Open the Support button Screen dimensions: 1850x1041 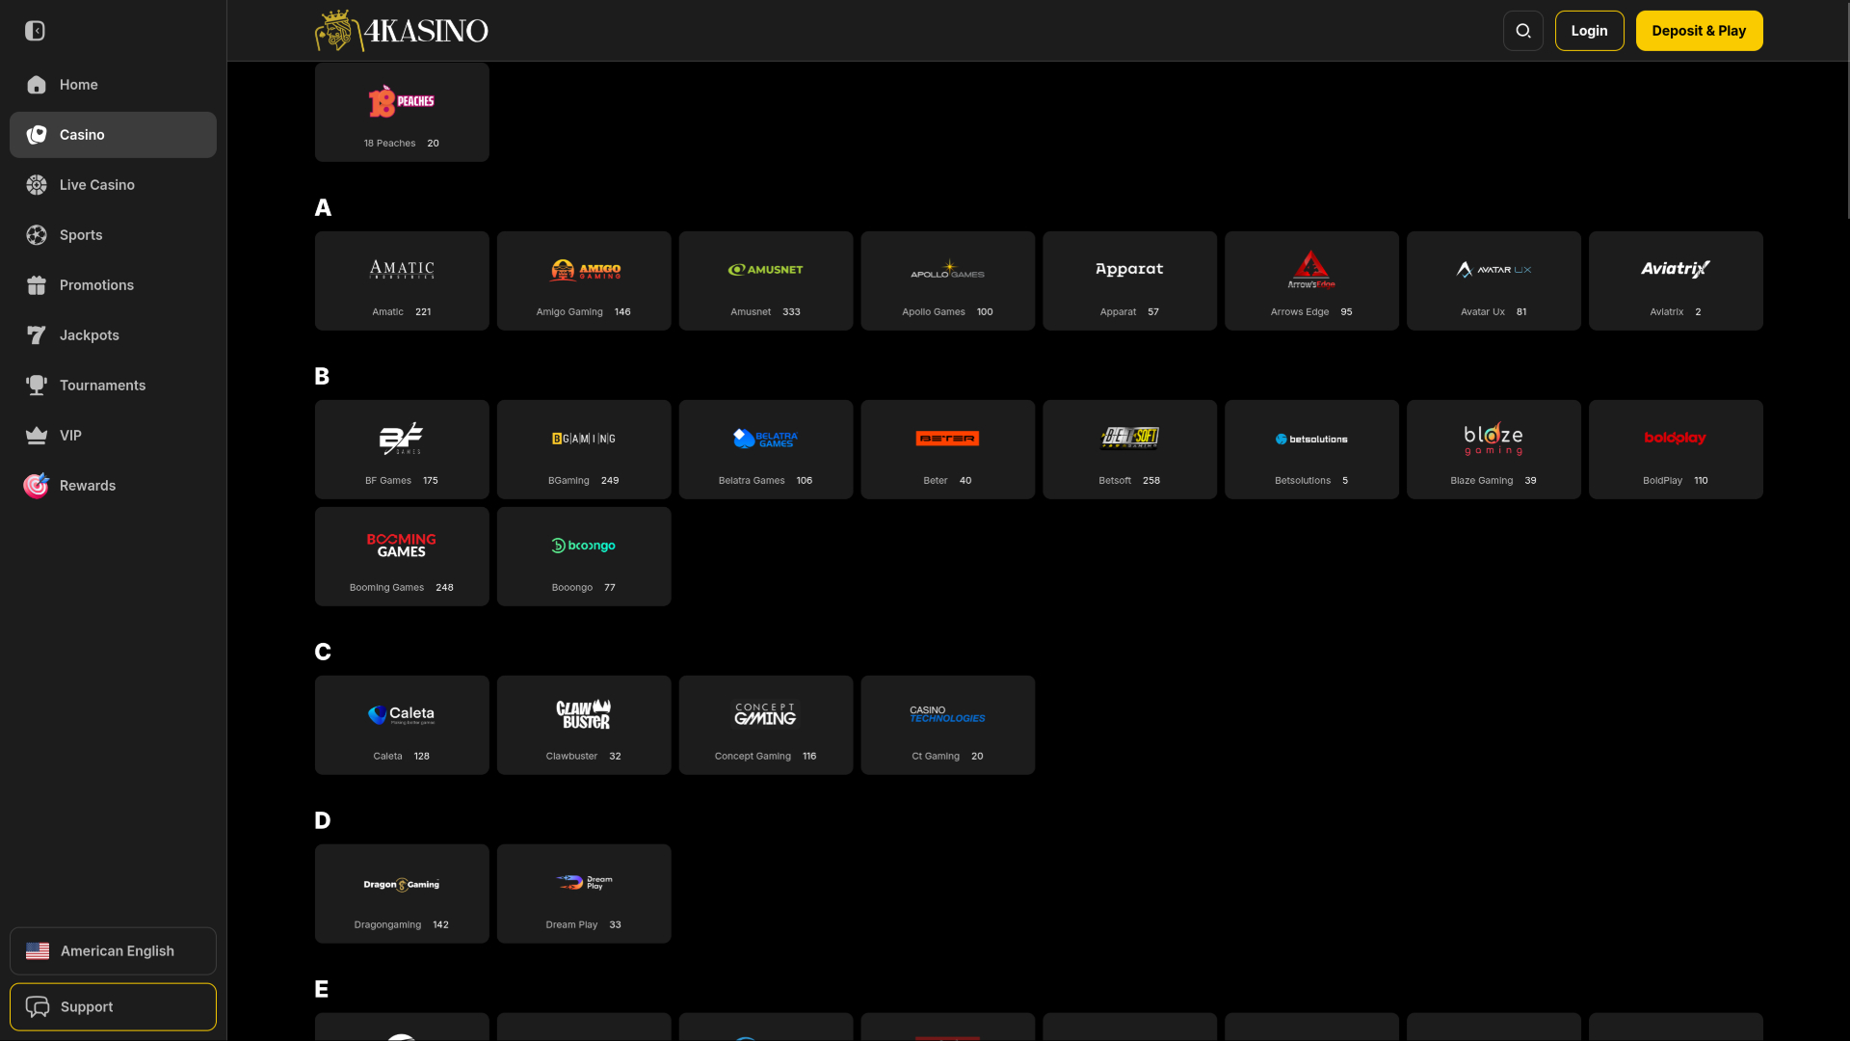[x=113, y=1007]
